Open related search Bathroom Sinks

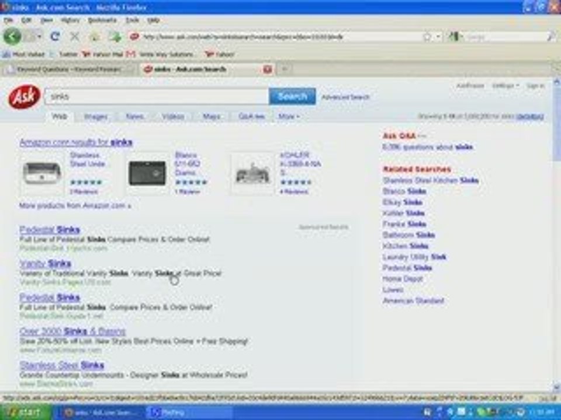(x=408, y=235)
